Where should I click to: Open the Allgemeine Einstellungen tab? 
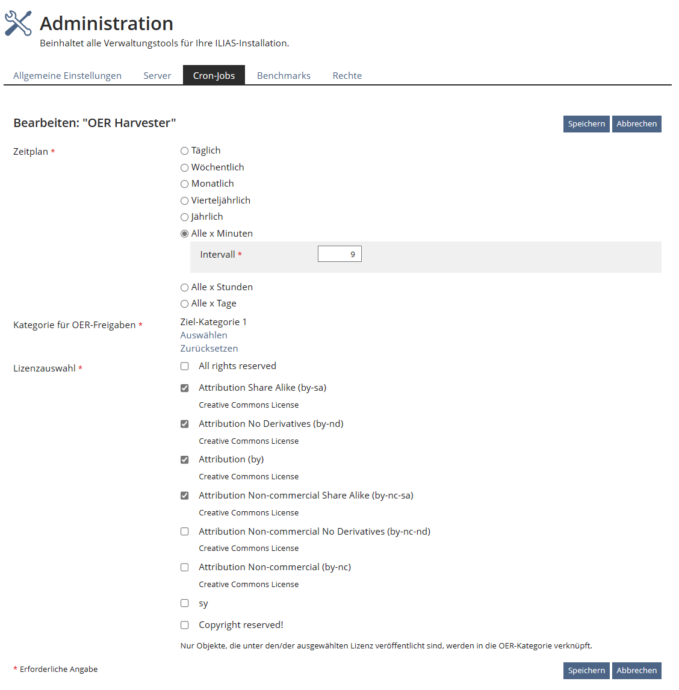67,76
